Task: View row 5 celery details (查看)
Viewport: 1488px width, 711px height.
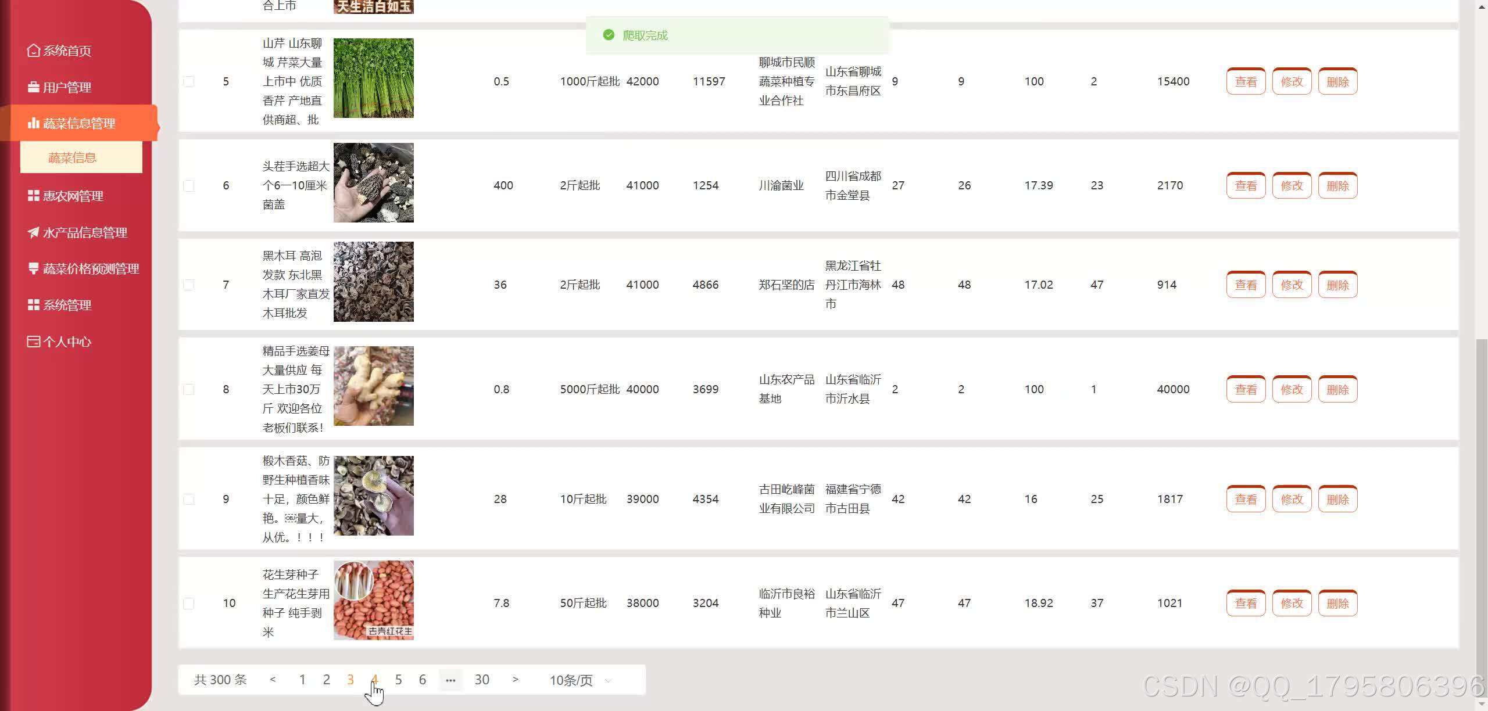Action: [1246, 81]
